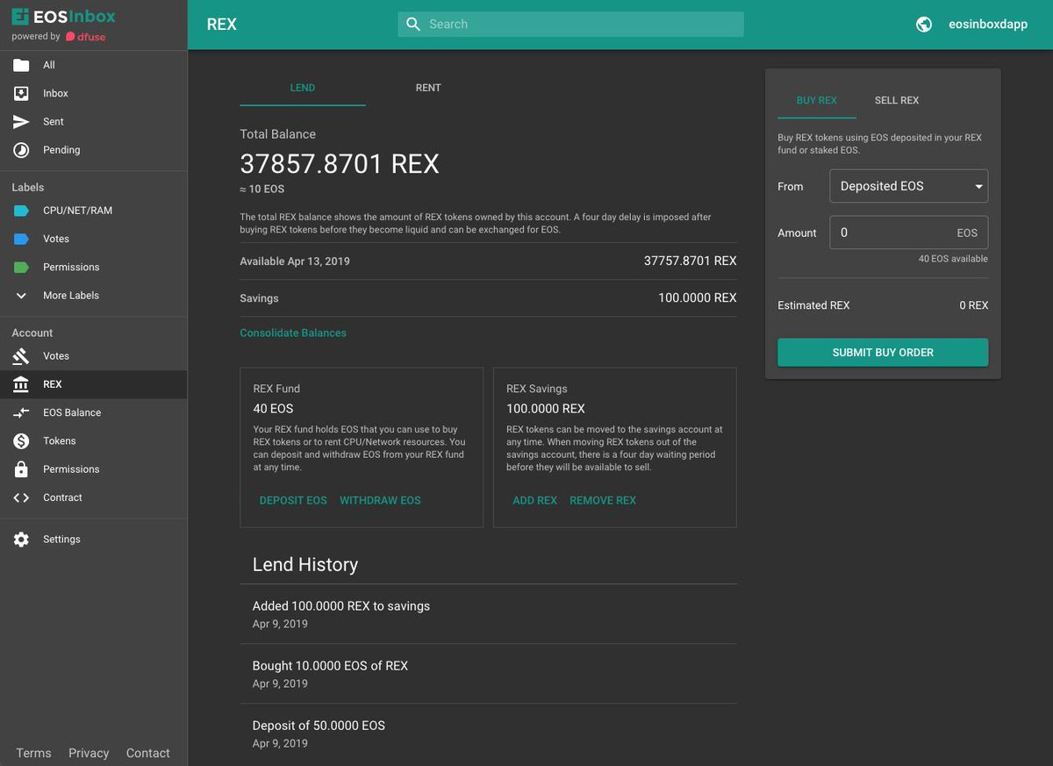The height and width of the screenshot is (766, 1053).
Task: Click the ADD REX button
Action: tap(535, 500)
